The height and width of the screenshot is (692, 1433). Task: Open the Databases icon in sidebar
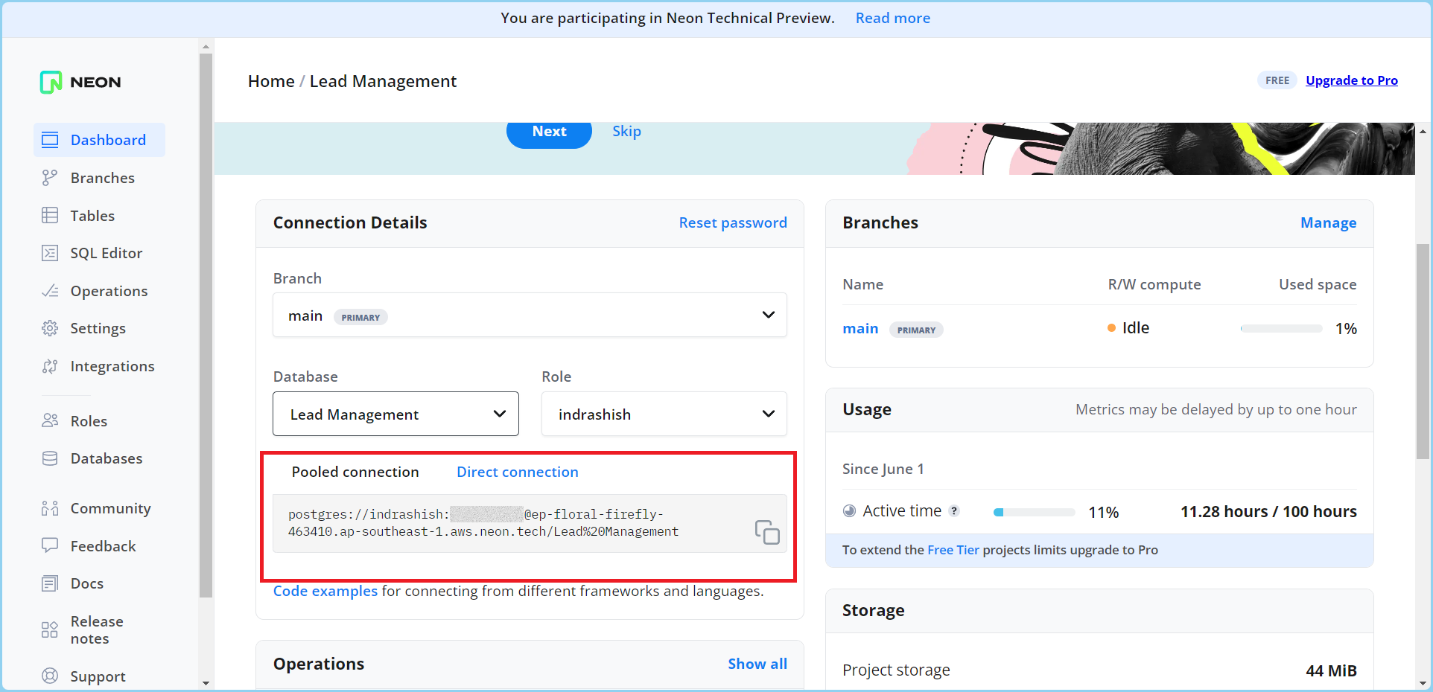point(50,458)
